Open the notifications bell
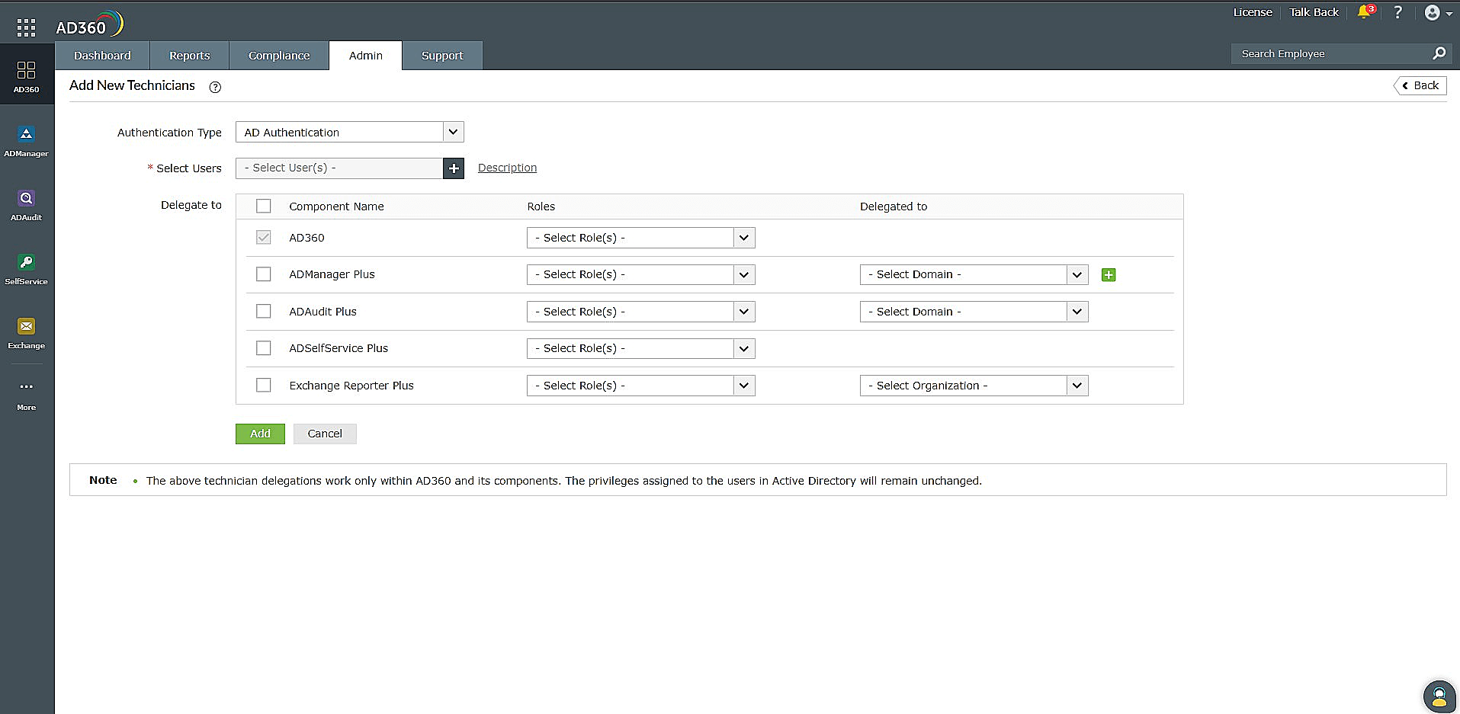The height and width of the screenshot is (714, 1460). pos(1365,12)
